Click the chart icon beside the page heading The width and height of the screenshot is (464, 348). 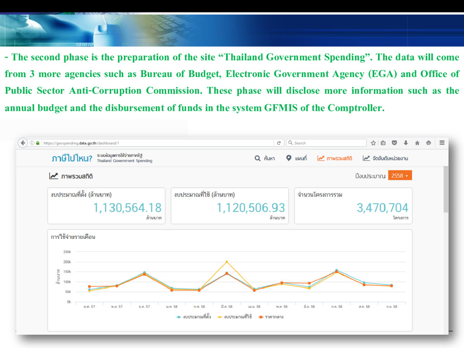53,176
